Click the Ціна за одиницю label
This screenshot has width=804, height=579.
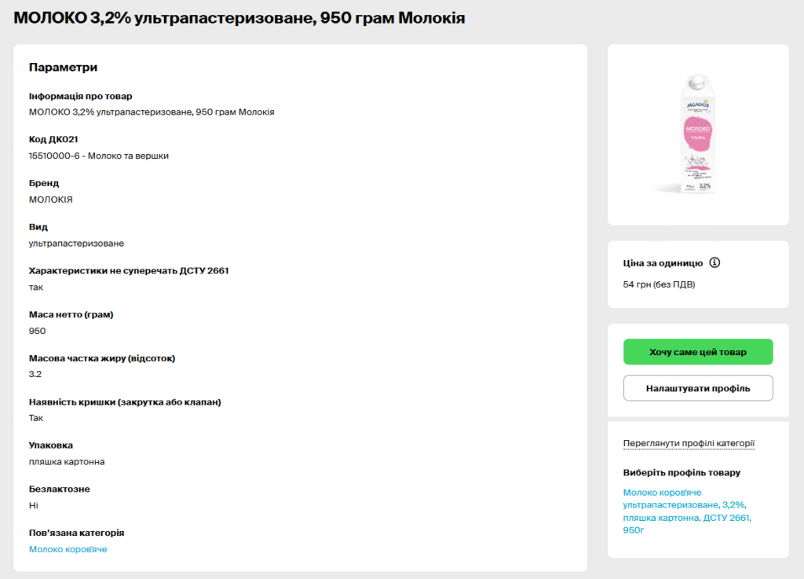[x=662, y=262]
